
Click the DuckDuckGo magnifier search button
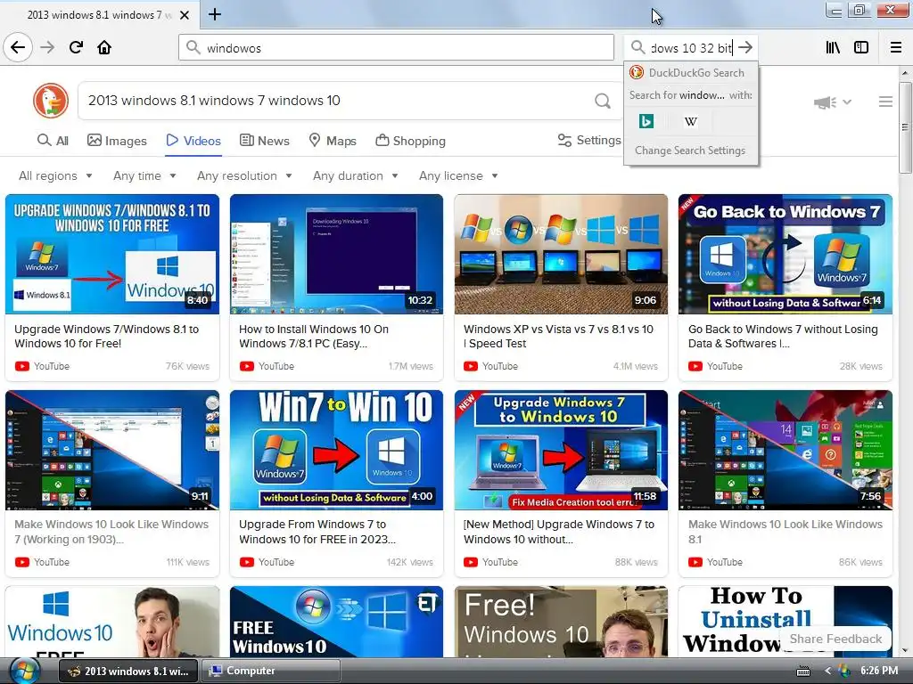click(603, 102)
